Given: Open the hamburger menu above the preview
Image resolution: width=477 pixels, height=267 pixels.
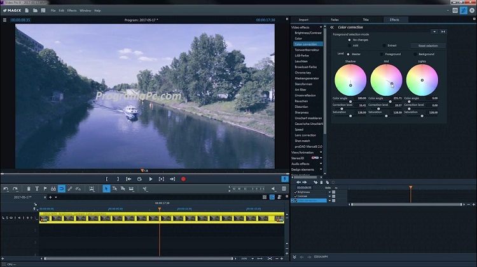Looking at the screenshot, I should [4, 20].
